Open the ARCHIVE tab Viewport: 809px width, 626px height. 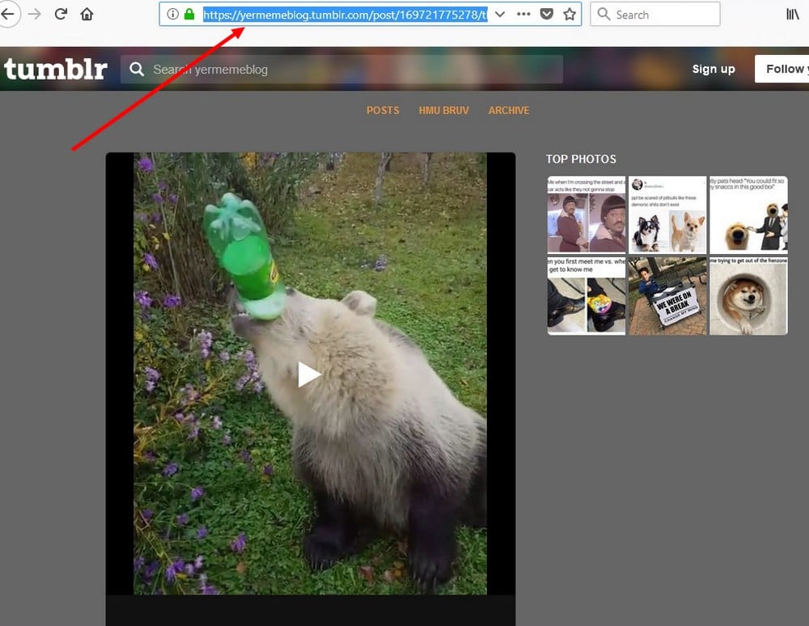[509, 110]
